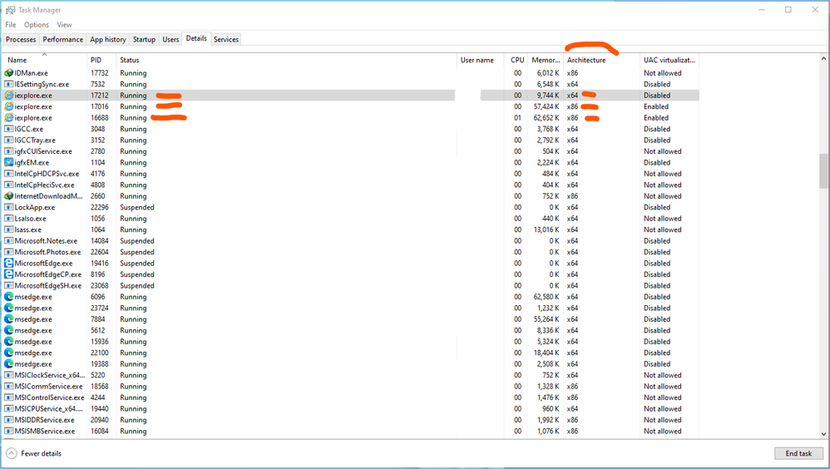Click the msedge.exe icon for PID 23724
This screenshot has width=830, height=469.
(8, 308)
